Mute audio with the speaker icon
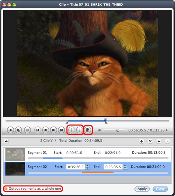Screen dimensions: 175x196 coord(100,130)
